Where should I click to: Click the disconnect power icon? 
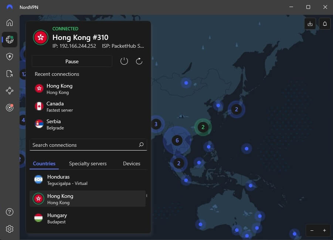pos(124,61)
